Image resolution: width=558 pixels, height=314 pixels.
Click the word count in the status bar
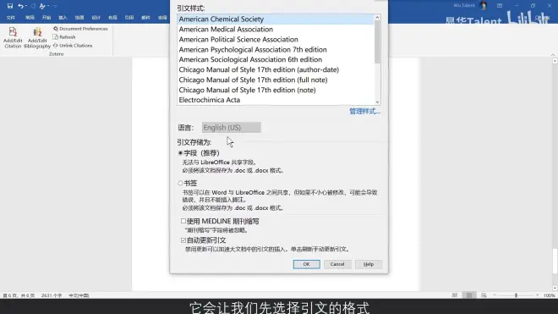point(52,295)
